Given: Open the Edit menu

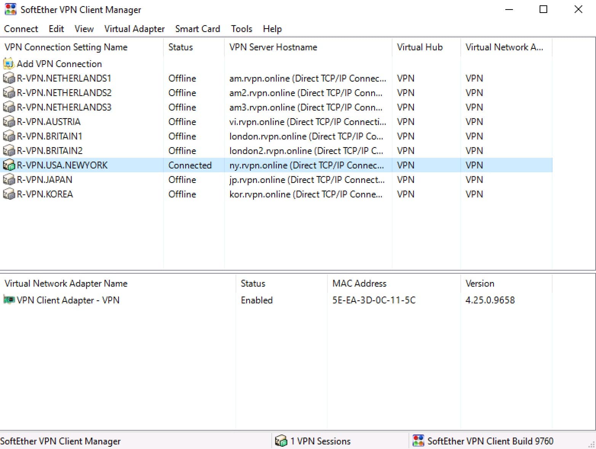Looking at the screenshot, I should [56, 29].
